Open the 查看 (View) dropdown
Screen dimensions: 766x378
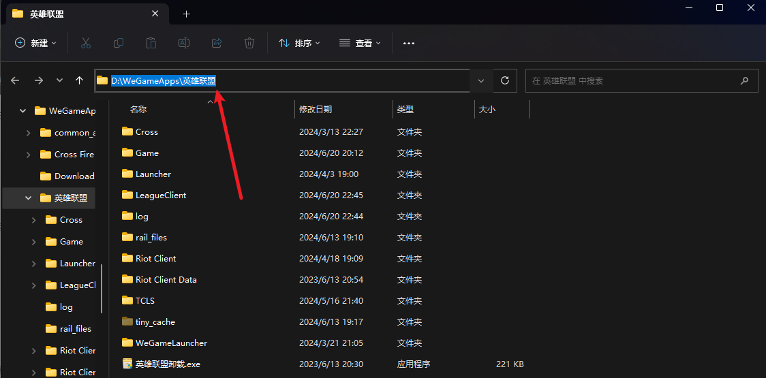[x=360, y=43]
